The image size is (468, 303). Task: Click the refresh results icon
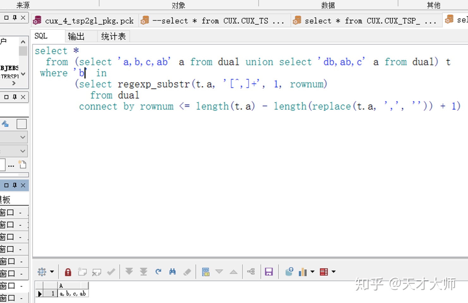[158, 271]
